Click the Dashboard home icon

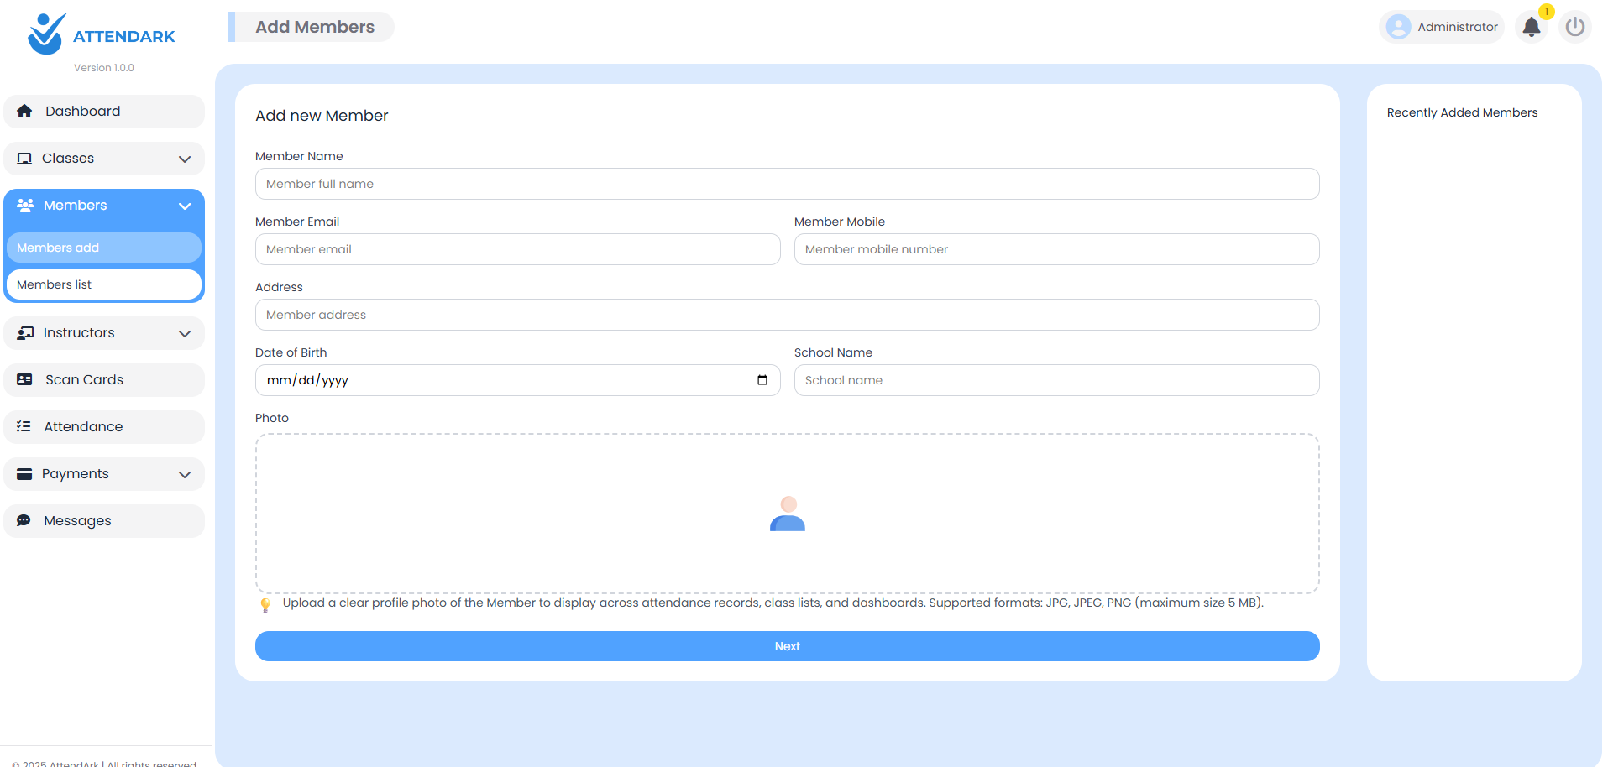(24, 112)
